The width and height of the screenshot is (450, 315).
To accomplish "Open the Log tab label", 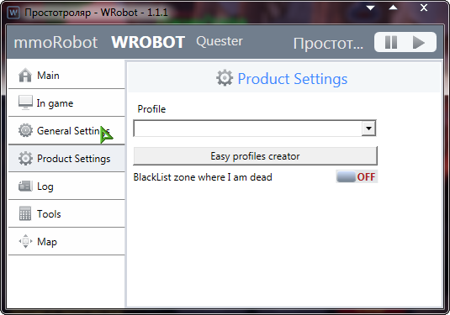I will 45,186.
